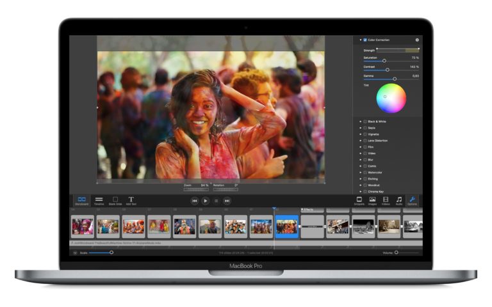Open the Snippets browser
Viewport: 492px width, 307px height.
point(359,201)
